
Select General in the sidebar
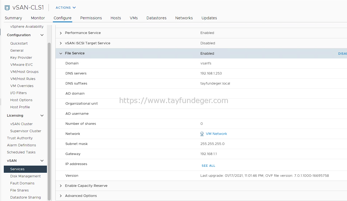[x=17, y=51]
